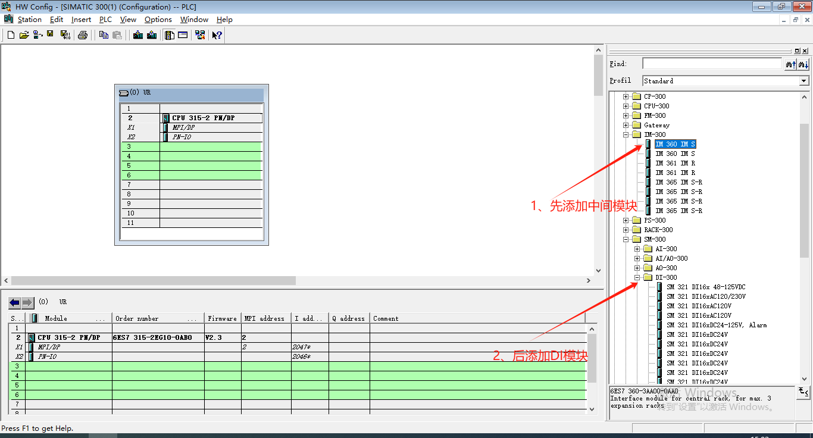
Task: Open the Options menu
Action: [x=158, y=20]
